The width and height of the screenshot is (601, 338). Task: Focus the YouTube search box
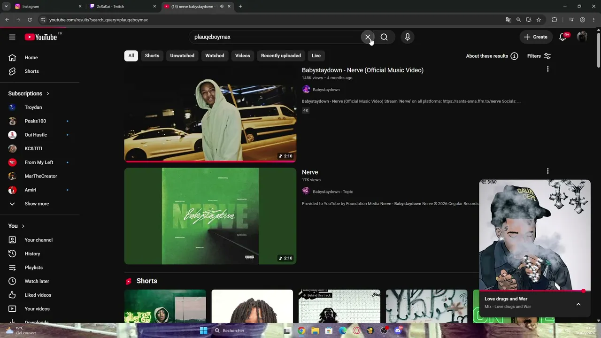coord(275,37)
